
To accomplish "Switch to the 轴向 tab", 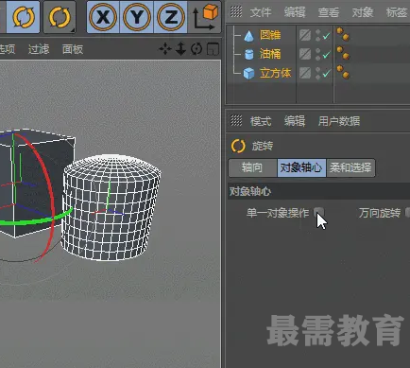I will (x=252, y=167).
